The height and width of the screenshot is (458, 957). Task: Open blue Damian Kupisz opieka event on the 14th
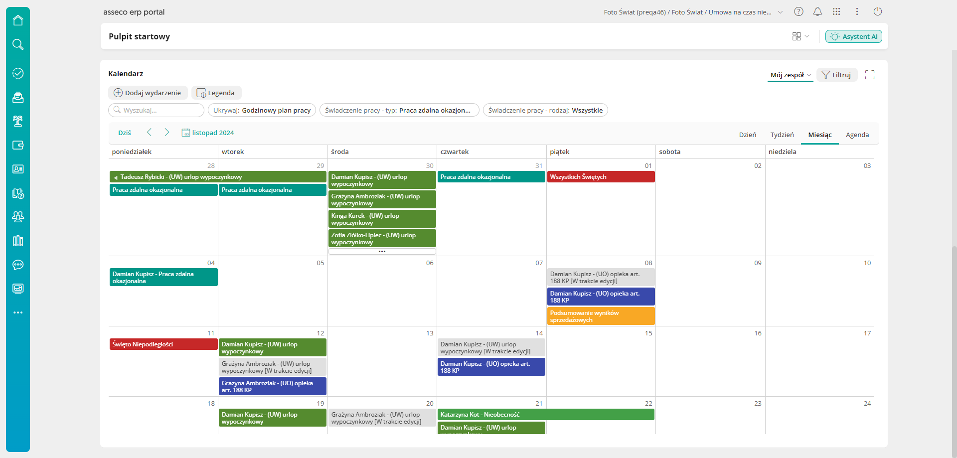[491, 367]
